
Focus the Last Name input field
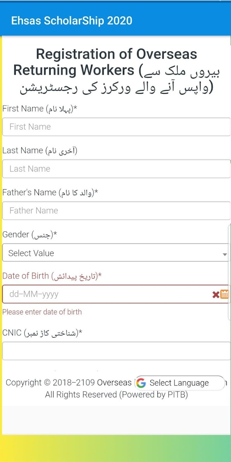[x=116, y=169]
